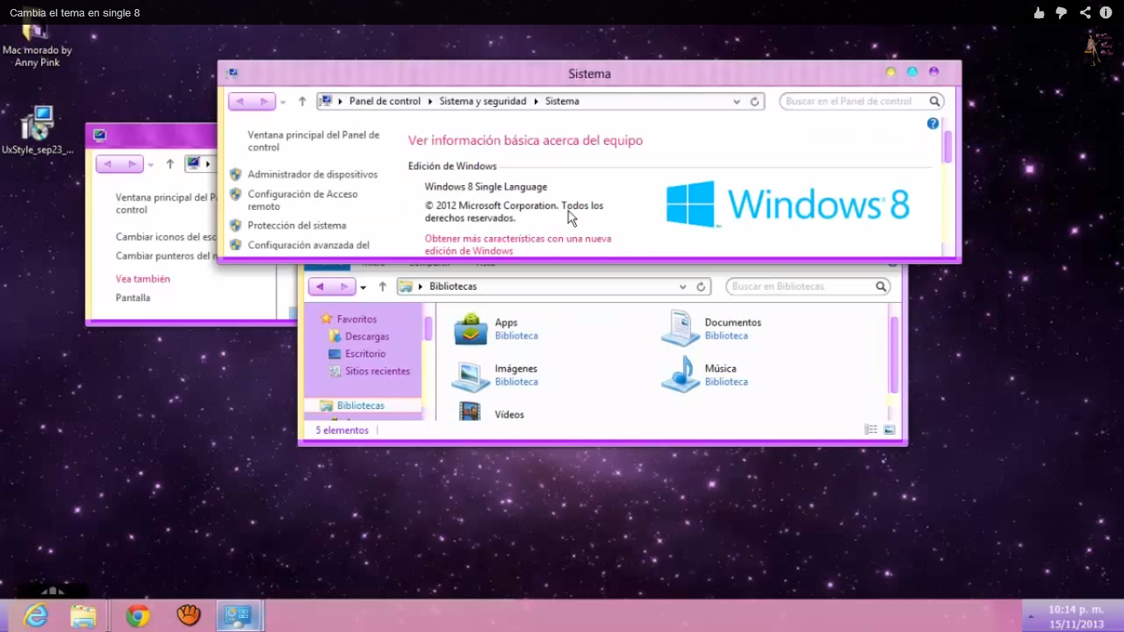This screenshot has height=632, width=1124.
Task: Open the Imágenes library
Action: click(x=470, y=374)
